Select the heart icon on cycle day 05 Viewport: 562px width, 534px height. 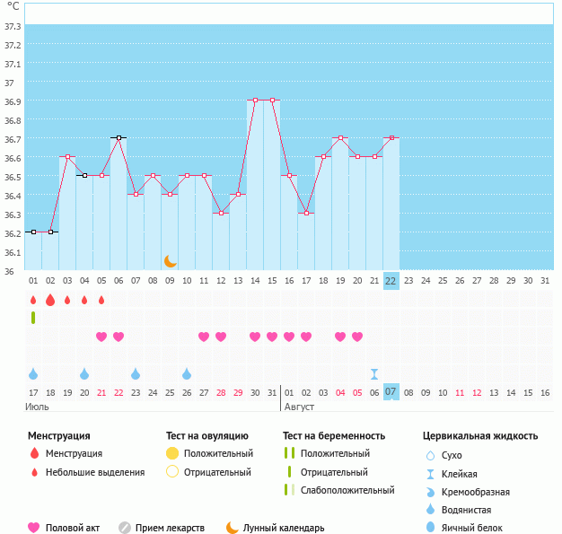coord(101,337)
